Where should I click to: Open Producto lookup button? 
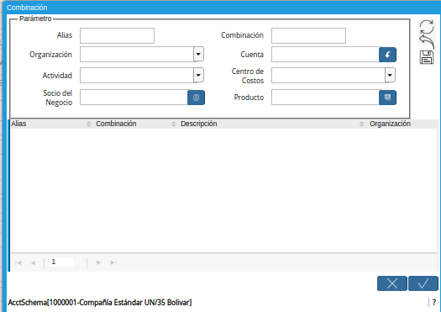pos(387,98)
